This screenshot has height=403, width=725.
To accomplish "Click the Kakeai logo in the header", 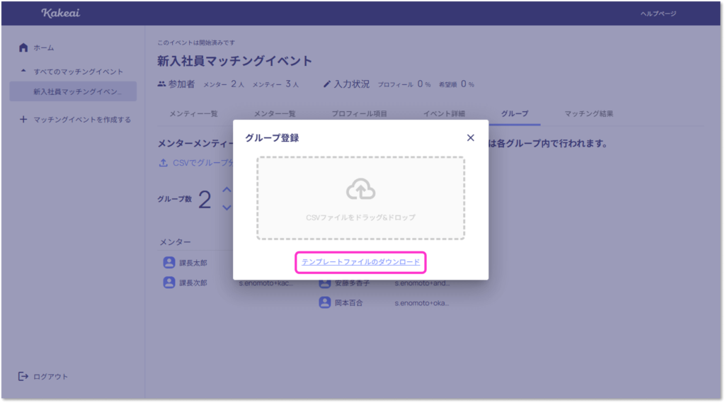I will click(x=62, y=13).
